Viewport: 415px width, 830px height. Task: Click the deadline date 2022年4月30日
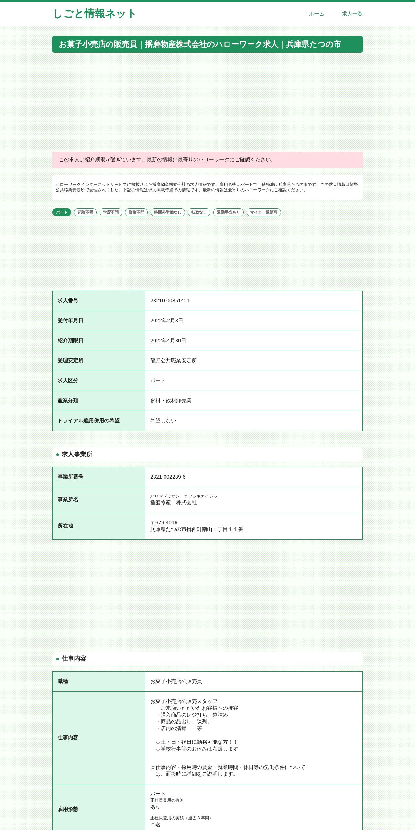point(168,341)
